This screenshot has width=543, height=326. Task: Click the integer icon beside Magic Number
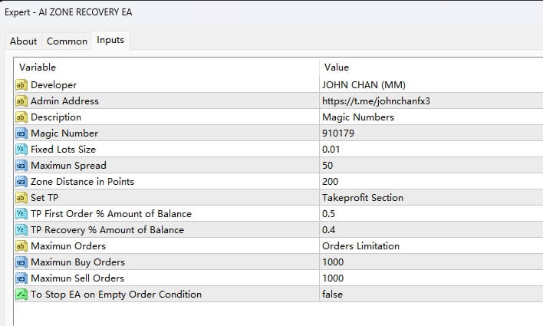pyautogui.click(x=21, y=133)
